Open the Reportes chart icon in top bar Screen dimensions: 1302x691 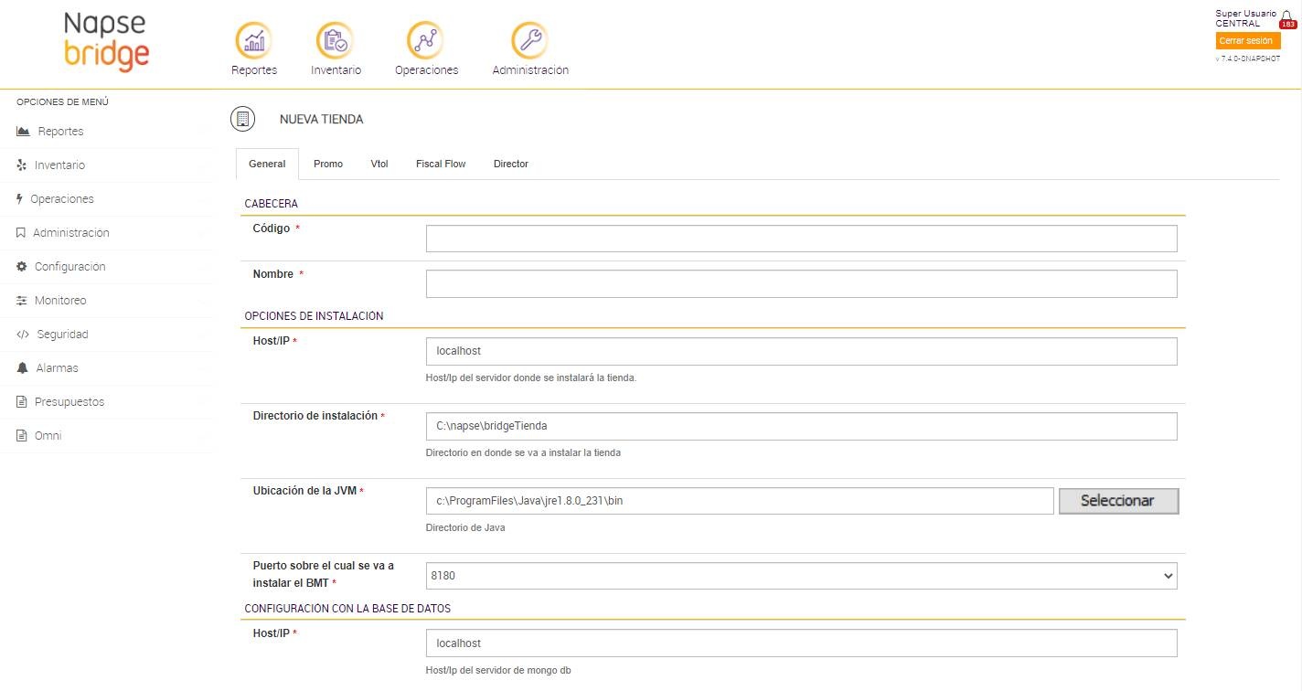pyautogui.click(x=254, y=40)
